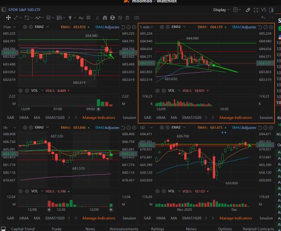Viewport: 281px width, 231px height.
Task: Select the Fibonacci lines drawing tool
Action: point(49,17)
